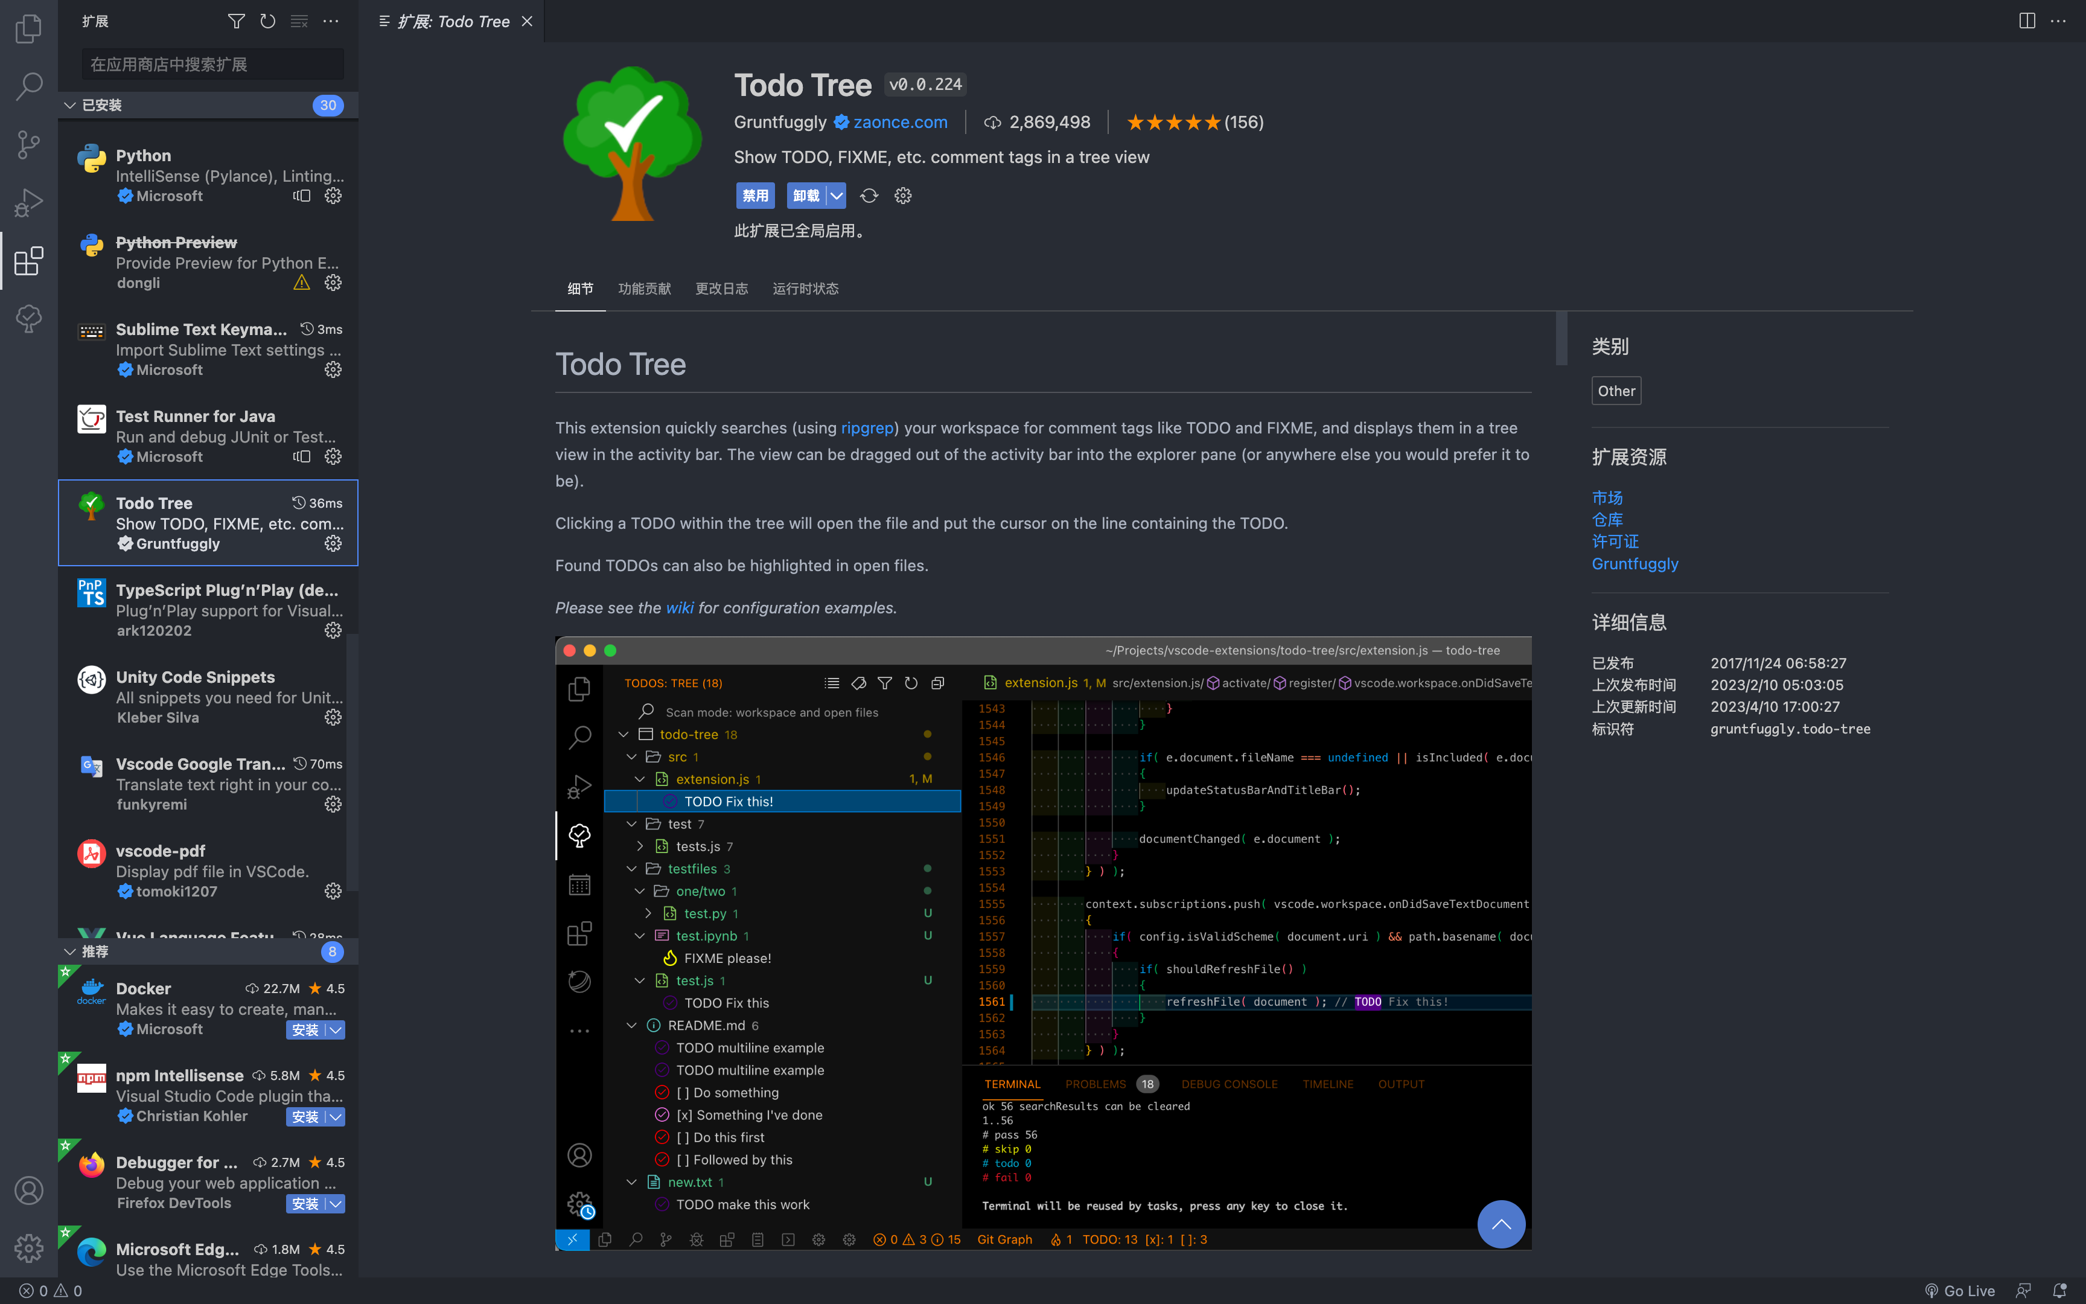This screenshot has height=1304, width=2086.
Task: Open Todo Tree detail page gear settings
Action: [904, 196]
